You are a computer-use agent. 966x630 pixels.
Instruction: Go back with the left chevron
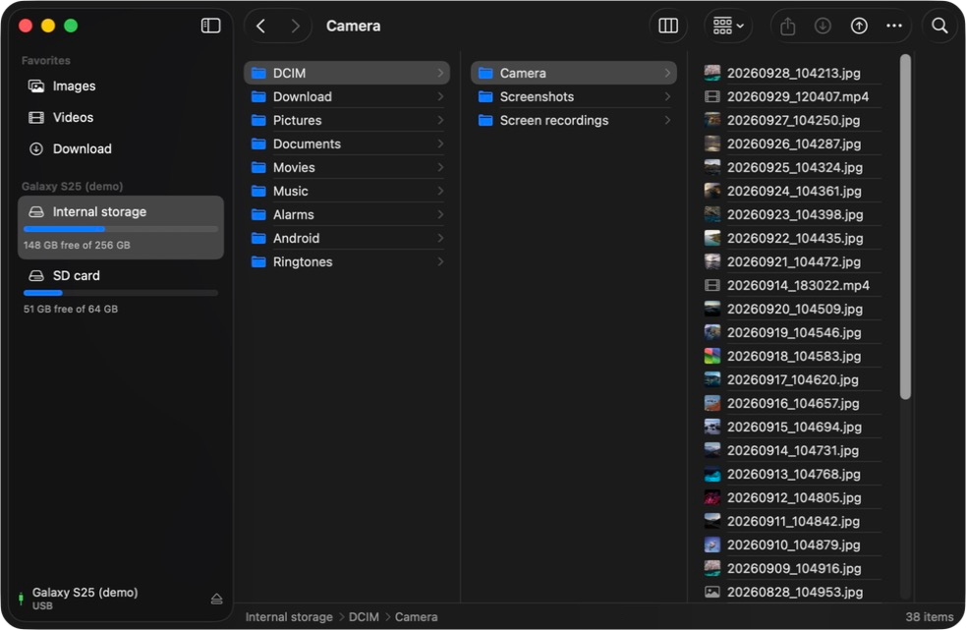(261, 26)
